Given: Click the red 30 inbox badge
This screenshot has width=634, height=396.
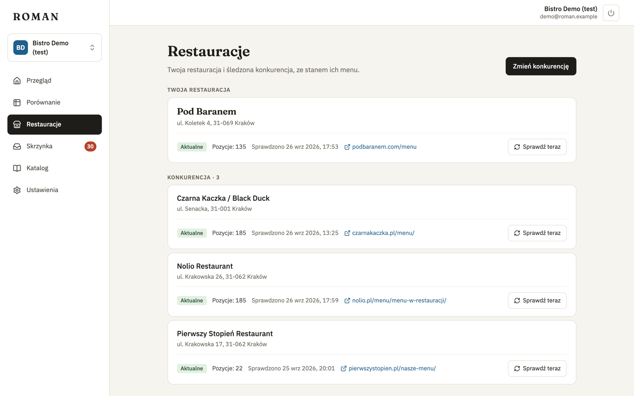Looking at the screenshot, I should click(90, 146).
